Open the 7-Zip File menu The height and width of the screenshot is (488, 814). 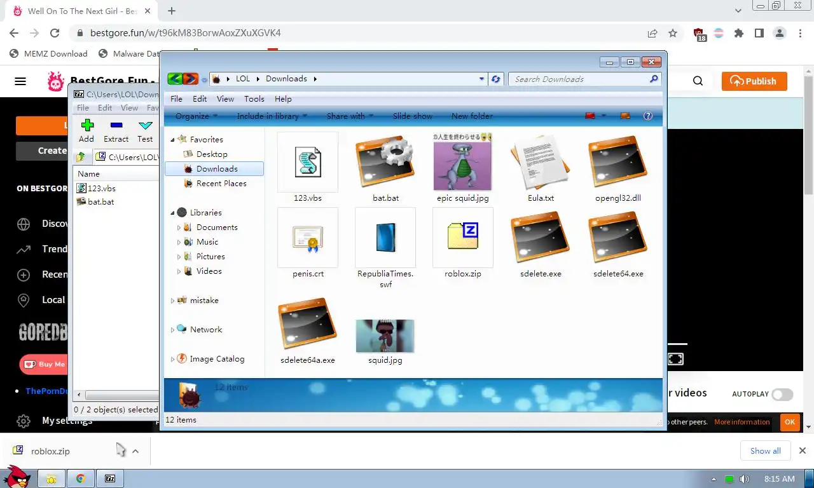click(x=83, y=107)
